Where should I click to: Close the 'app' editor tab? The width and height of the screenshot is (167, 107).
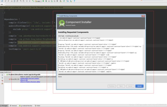pyautogui.click(x=4, y=4)
